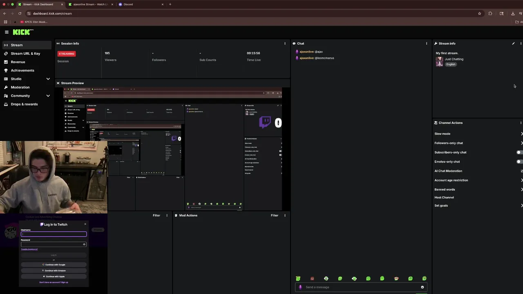
Task: Open Set goals chevron
Action: coord(522,205)
